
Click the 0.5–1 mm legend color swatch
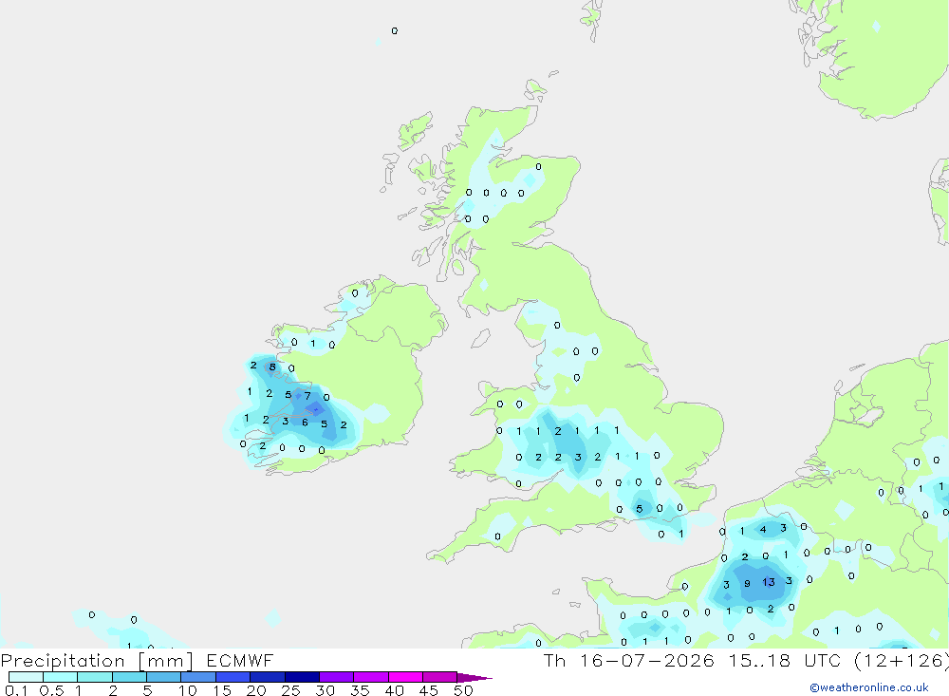[60, 677]
